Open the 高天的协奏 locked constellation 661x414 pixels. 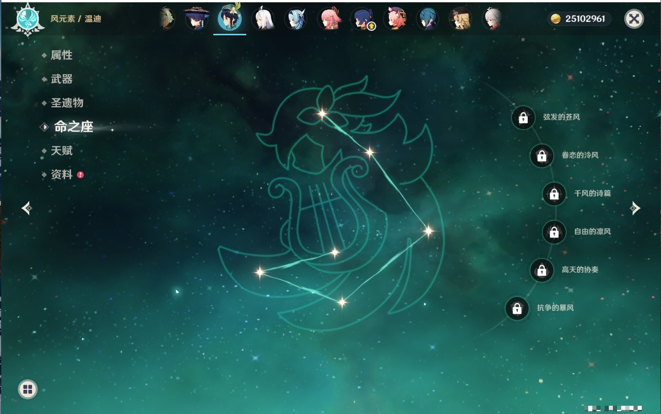pos(542,270)
